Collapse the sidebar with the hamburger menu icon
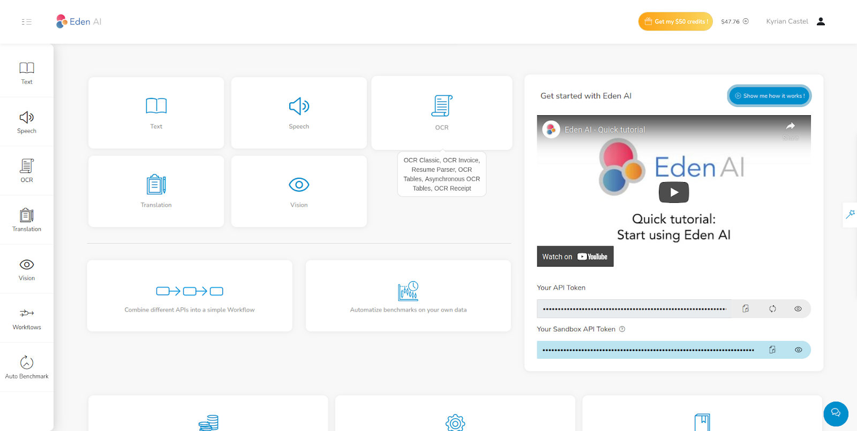This screenshot has width=857, height=431. click(x=26, y=22)
